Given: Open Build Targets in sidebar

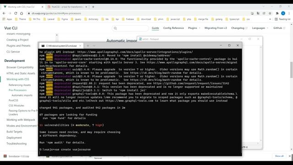Looking at the screenshot, I should (14, 132).
